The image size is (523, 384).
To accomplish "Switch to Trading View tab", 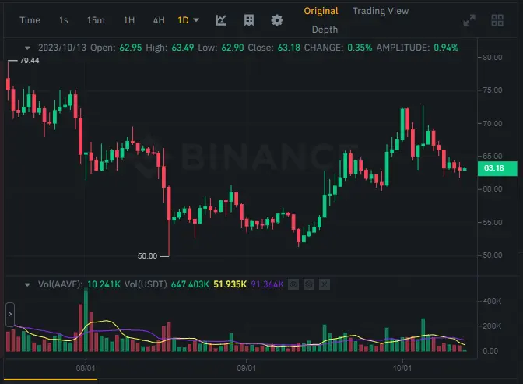I will pos(381,11).
